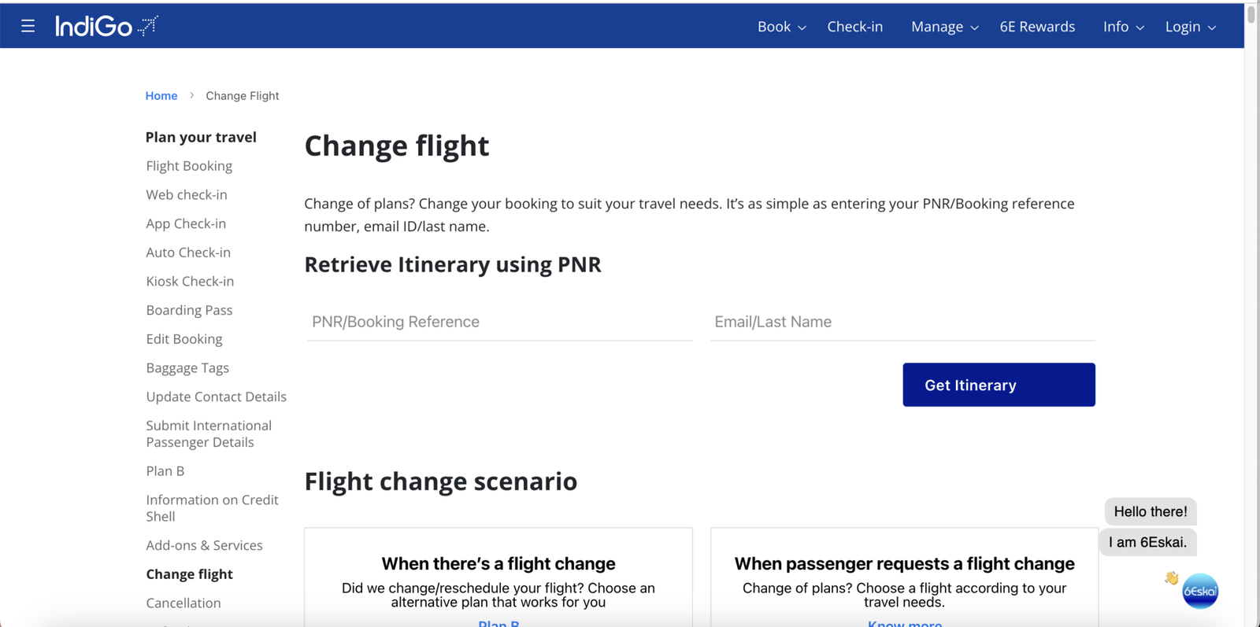Go to Boarding Pass page
1260x627 pixels.
pyautogui.click(x=189, y=310)
